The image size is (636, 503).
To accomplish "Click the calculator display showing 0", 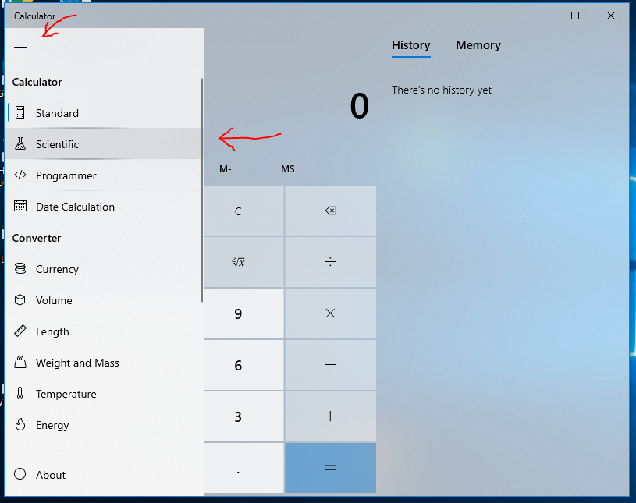I will click(359, 106).
